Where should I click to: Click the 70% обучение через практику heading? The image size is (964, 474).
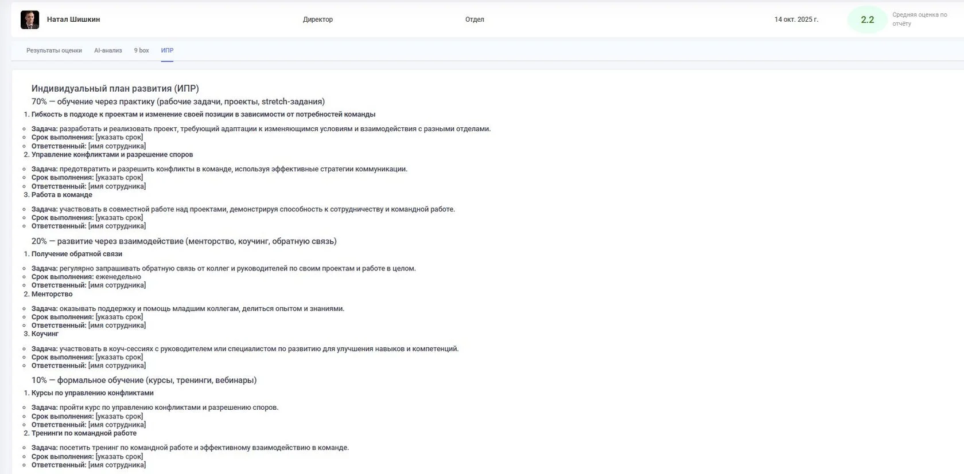click(178, 101)
